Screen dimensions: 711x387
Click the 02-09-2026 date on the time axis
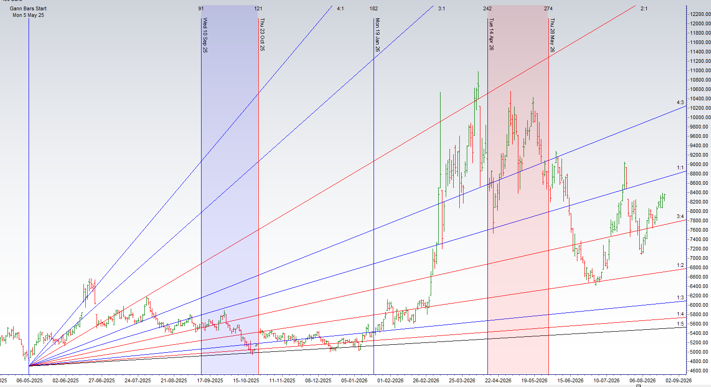(x=679, y=380)
